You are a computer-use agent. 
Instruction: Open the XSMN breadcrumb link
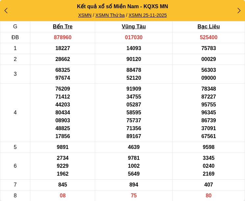(85, 15)
